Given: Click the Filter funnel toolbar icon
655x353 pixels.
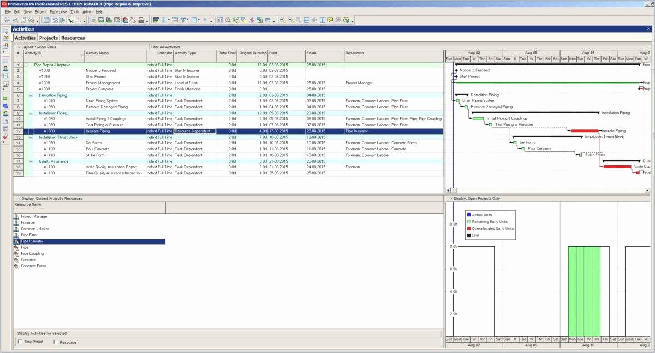Looking at the screenshot, I should (x=184, y=20).
